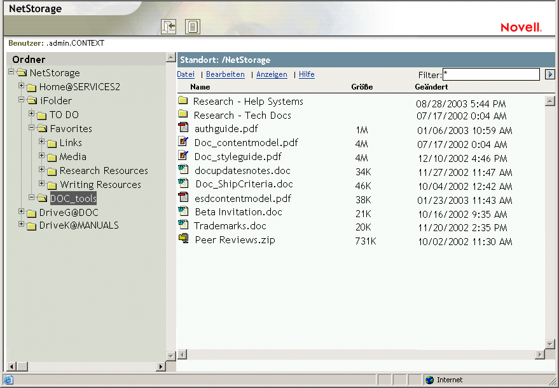Click the esdcontentmodel.pdf file icon
The width and height of the screenshot is (559, 388).
pyautogui.click(x=183, y=197)
